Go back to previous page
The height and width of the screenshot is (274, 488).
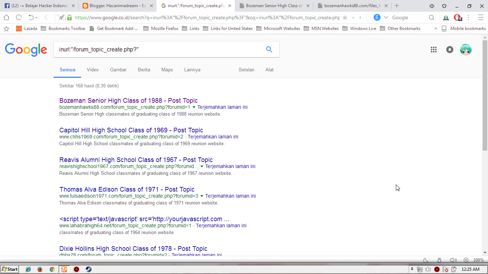tap(46, 17)
